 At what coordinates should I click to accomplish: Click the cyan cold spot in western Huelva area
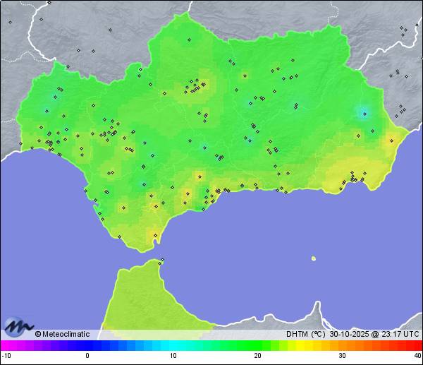tap(47, 110)
